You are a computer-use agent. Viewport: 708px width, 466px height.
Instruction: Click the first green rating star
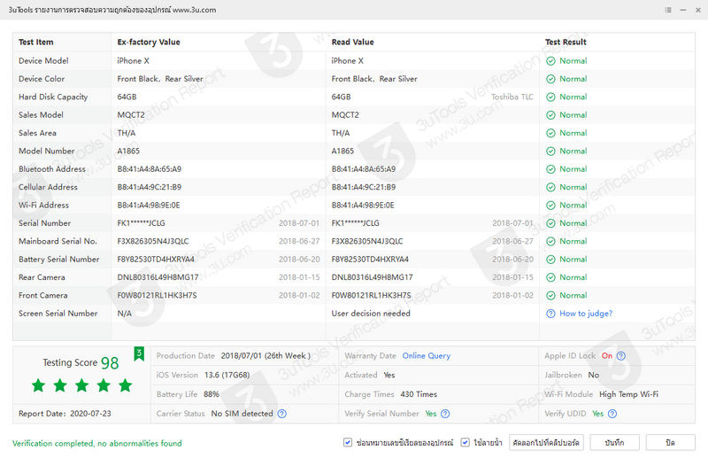pyautogui.click(x=38, y=385)
